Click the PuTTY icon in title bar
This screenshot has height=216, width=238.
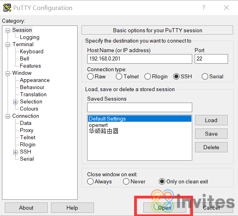(x=7, y=8)
